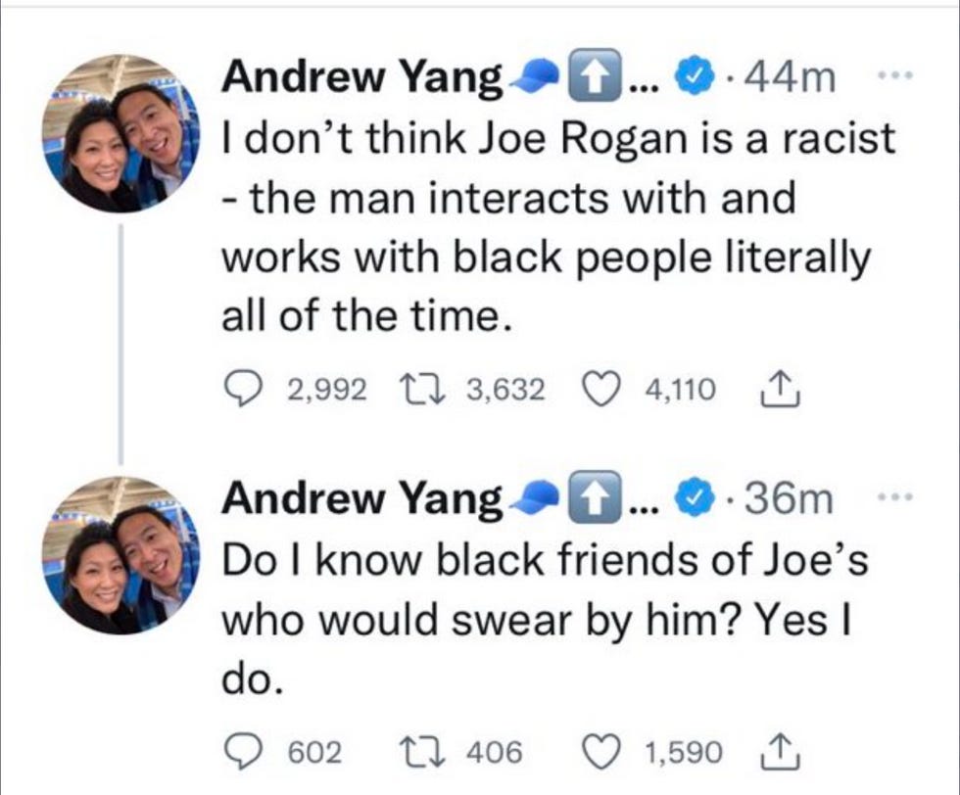
Task: Select the retweet icon showing 3,632
Action: (422, 387)
